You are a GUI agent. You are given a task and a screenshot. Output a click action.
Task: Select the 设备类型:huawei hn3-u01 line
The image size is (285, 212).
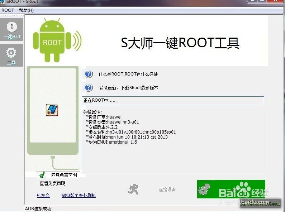[113, 122]
